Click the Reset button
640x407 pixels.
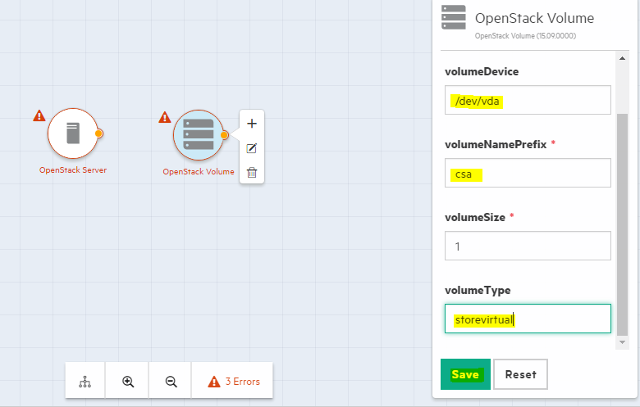(x=520, y=374)
